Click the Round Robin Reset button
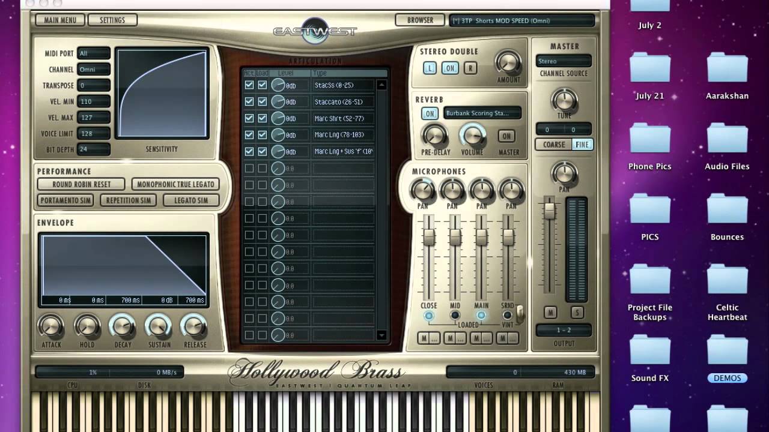The width and height of the screenshot is (769, 432). coord(81,184)
